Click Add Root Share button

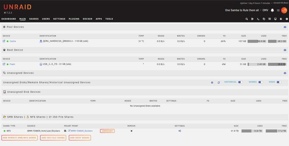pyautogui.click(x=80, y=138)
